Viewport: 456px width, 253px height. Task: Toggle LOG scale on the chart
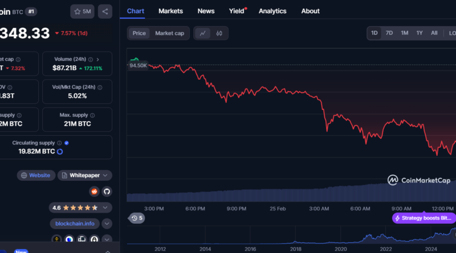coord(452,33)
